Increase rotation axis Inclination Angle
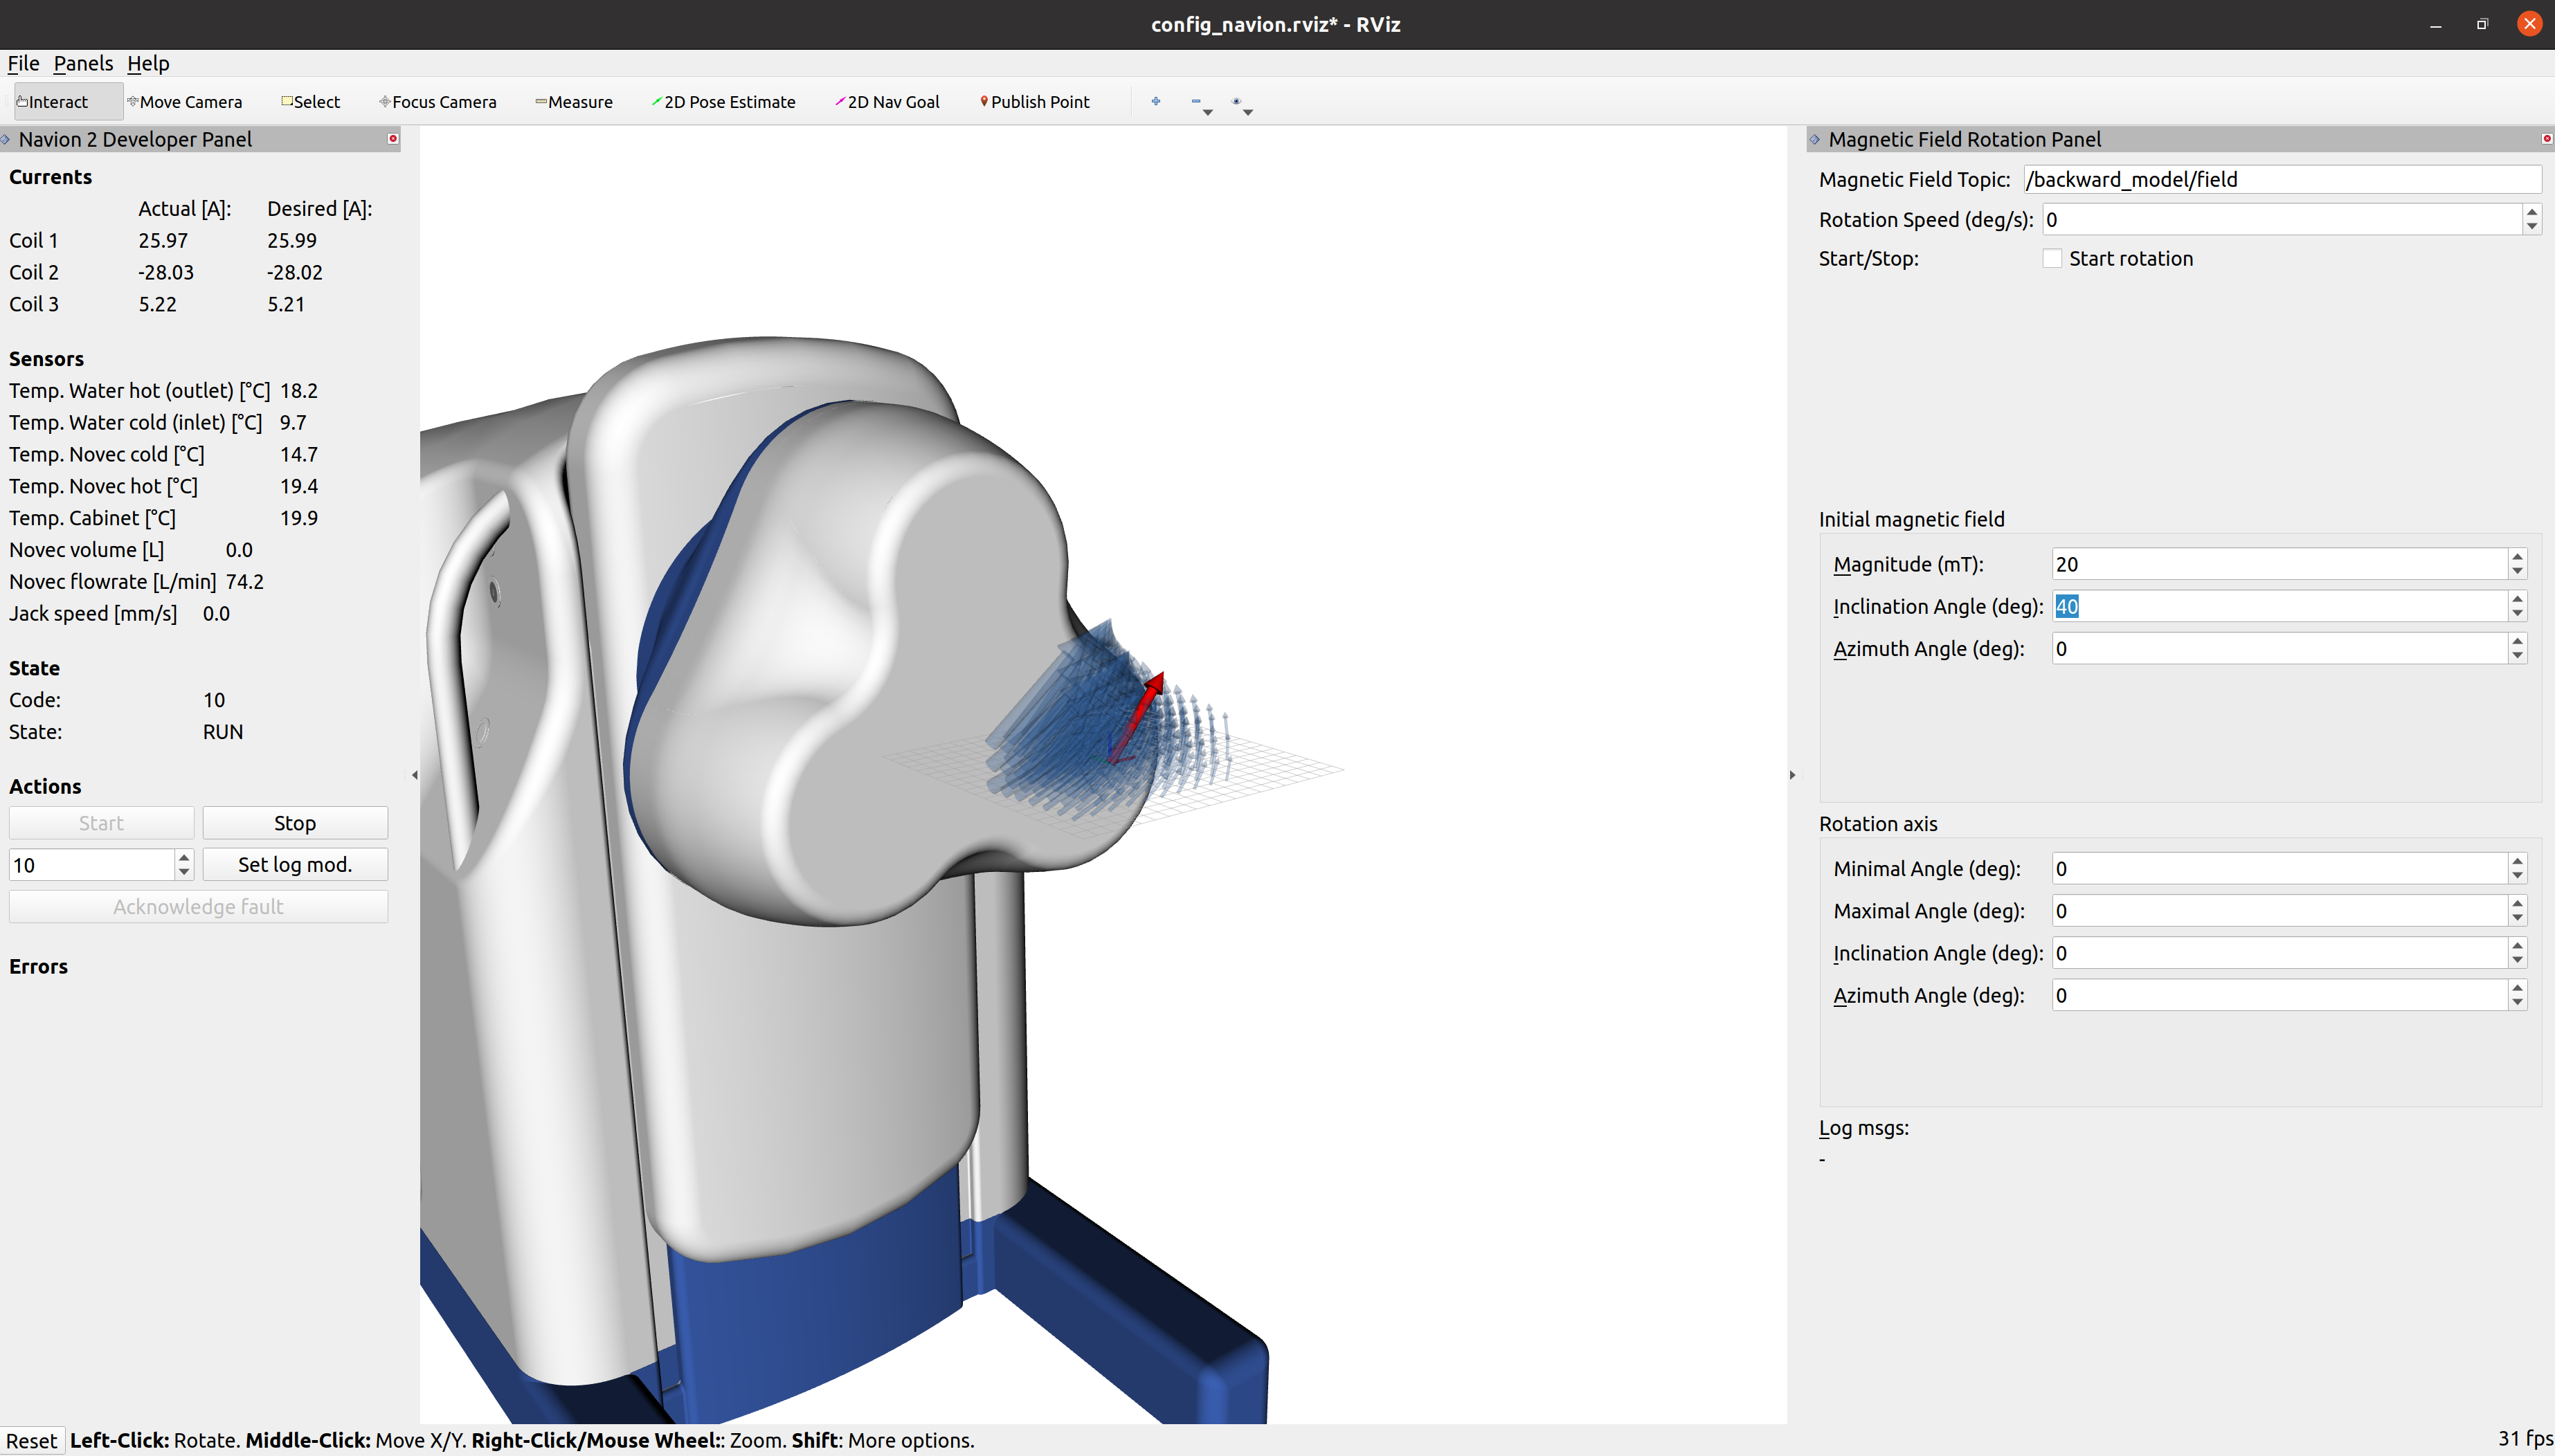Screen dimensions: 2555x1456 tap(2517, 945)
